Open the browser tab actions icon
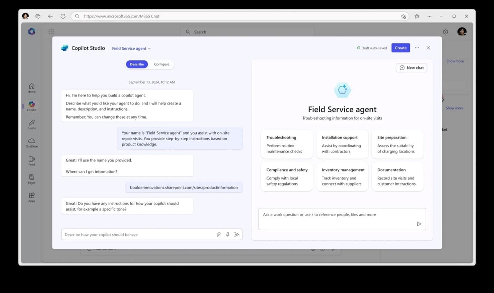The height and width of the screenshot is (293, 494). [x=38, y=16]
